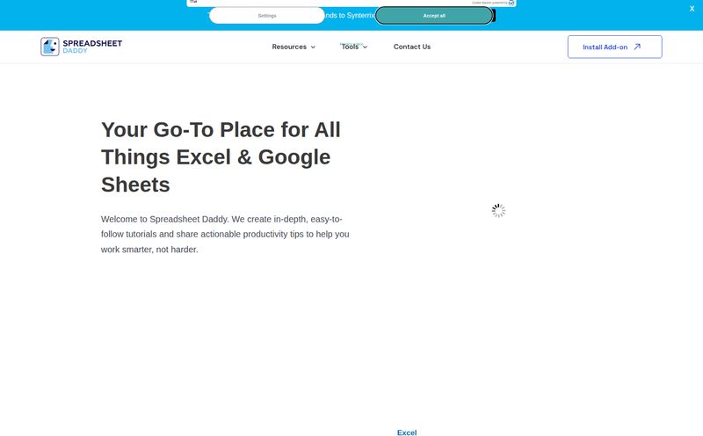Image resolution: width=703 pixels, height=436 pixels.
Task: Click the arrow icon in Install Add-on
Action: pyautogui.click(x=637, y=47)
